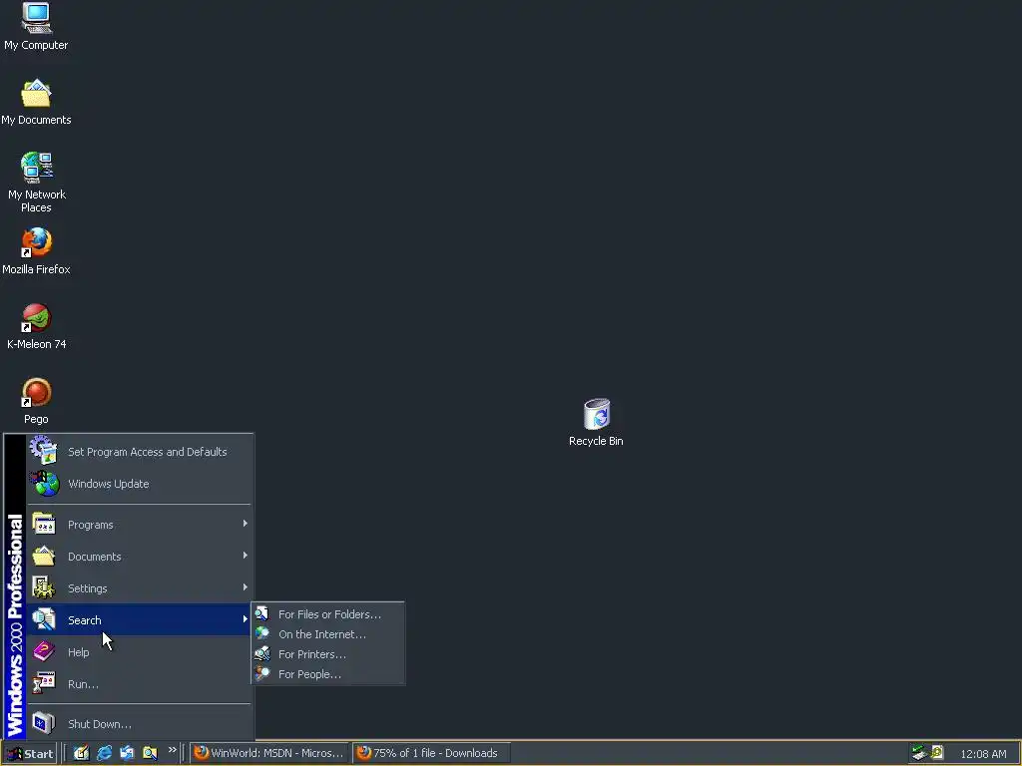Viewport: 1022px width, 766px height.
Task: Open Set Program Access and Defaults
Action: click(139, 452)
